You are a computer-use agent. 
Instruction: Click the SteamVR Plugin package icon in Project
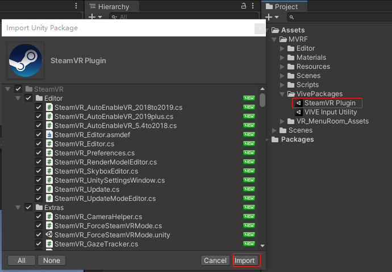[298, 103]
